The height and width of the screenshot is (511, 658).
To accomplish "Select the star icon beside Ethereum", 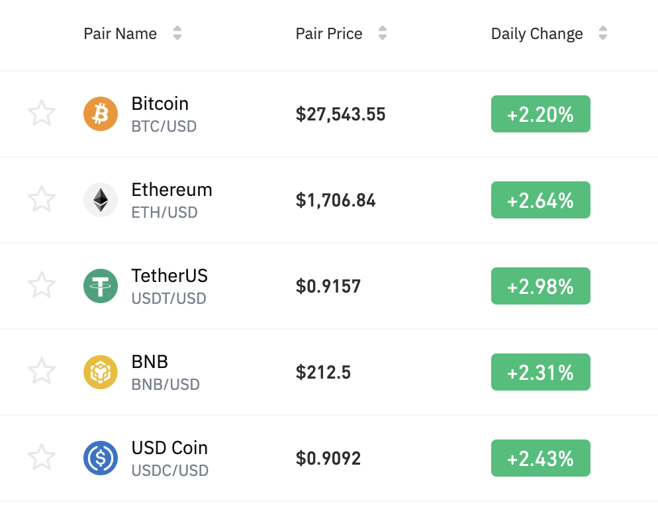I will pyautogui.click(x=42, y=199).
